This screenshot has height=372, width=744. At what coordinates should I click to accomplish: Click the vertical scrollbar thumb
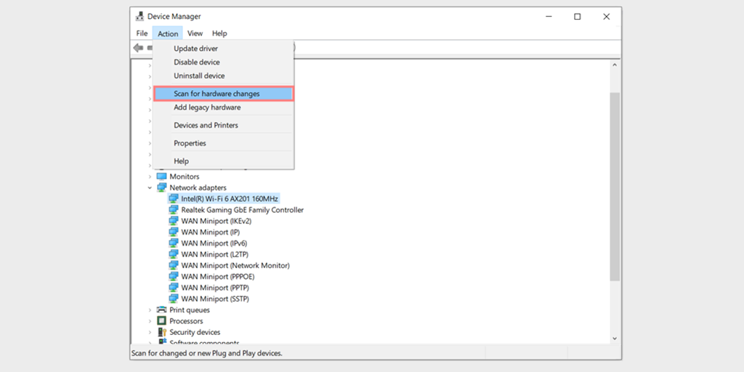615,187
